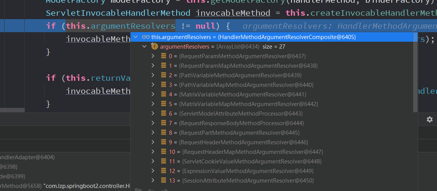Screen dimensions: 437x191
Task: Select the RequestParamMethodArgumentResolver@6437 text
Action: 242,56
